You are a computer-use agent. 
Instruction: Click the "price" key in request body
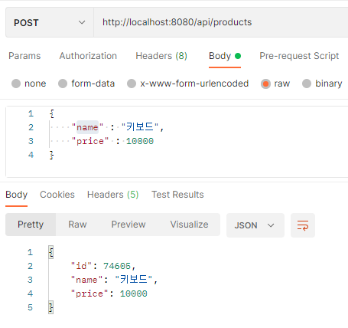tap(90, 141)
